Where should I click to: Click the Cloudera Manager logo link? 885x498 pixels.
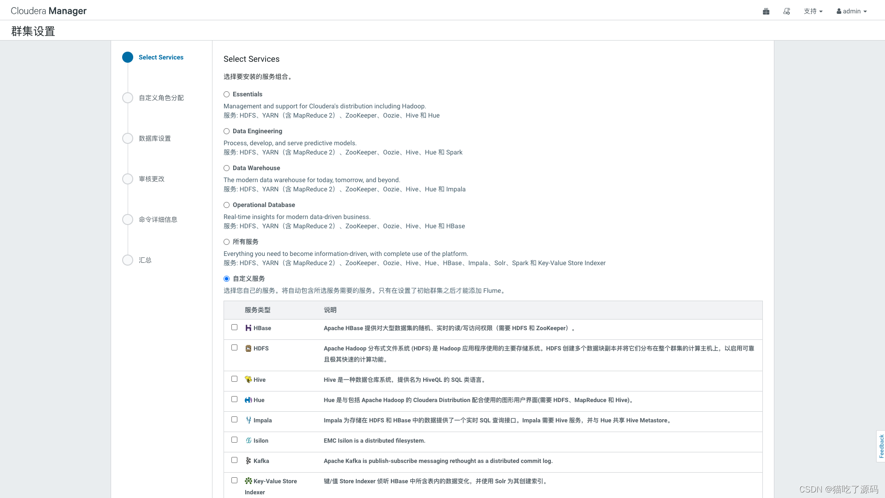(48, 11)
